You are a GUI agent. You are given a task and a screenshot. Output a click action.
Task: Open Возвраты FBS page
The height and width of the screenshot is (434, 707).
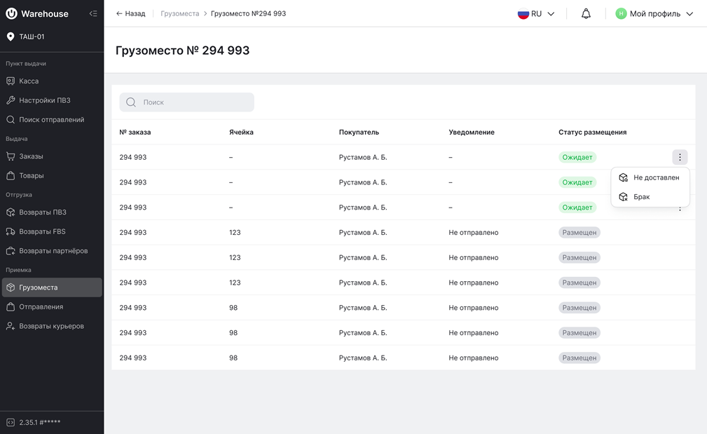[42, 231]
